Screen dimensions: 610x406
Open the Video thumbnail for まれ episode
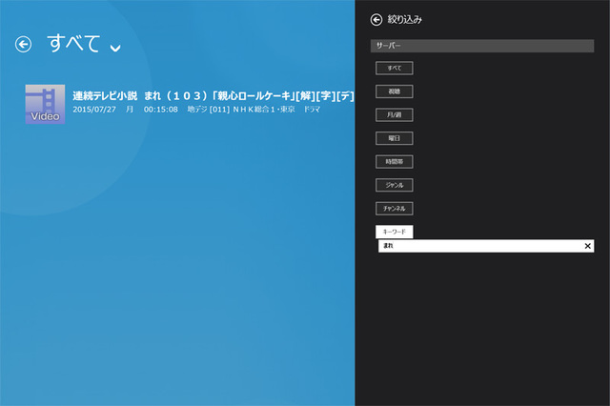click(45, 104)
